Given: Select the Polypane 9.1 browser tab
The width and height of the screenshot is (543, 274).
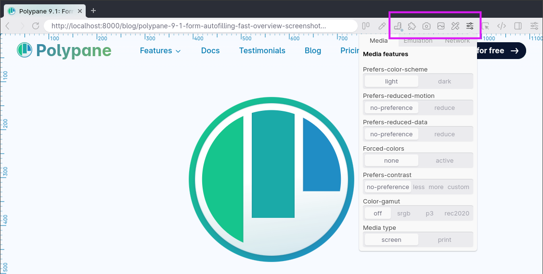Looking at the screenshot, I should 45,11.
